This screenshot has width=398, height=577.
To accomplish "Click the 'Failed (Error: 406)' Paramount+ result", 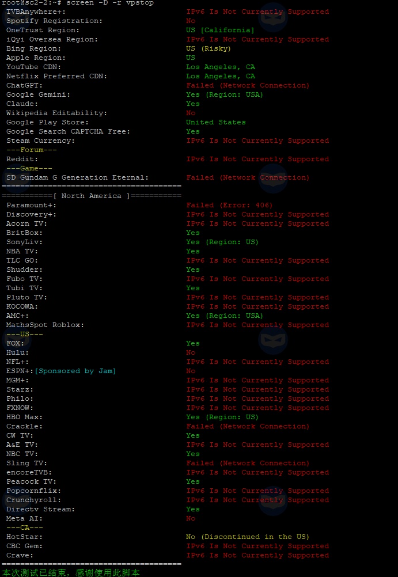I will (x=229, y=205).
